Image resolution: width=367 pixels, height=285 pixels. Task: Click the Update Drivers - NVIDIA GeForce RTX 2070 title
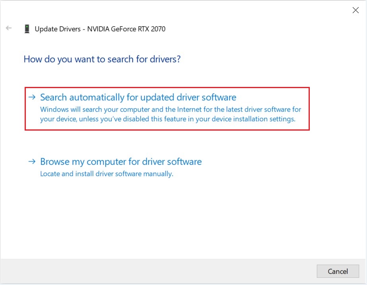100,29
